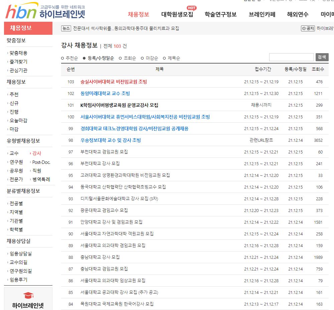Open 오늘마감 in the sidebar
The image size is (334, 310).
(18, 120)
